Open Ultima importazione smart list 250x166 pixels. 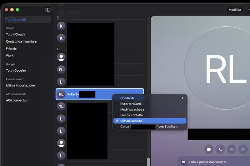[20, 85]
